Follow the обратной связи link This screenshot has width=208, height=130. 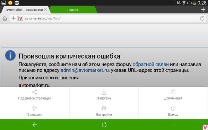[151, 64]
